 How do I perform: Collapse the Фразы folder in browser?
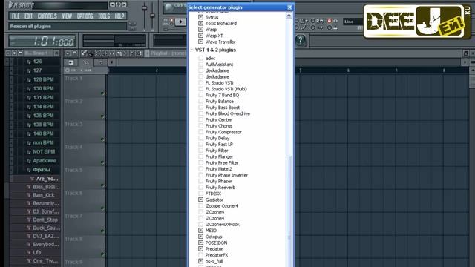pos(29,170)
